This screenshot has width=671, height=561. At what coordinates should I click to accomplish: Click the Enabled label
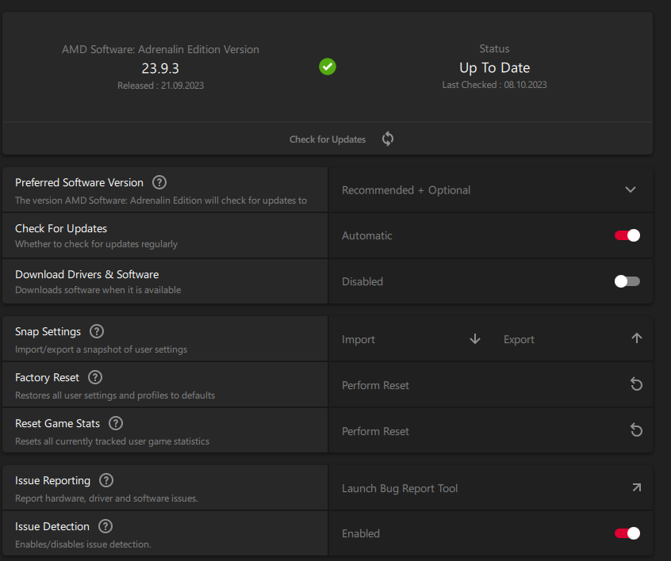[x=361, y=533]
